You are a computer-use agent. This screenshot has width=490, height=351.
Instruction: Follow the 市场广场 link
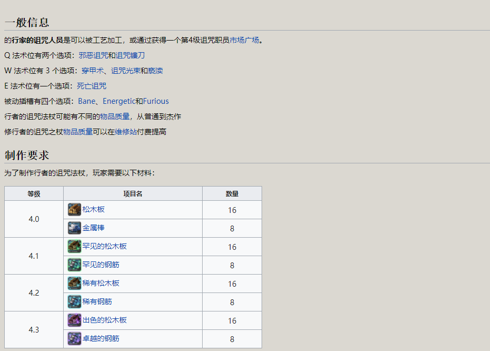click(x=244, y=40)
